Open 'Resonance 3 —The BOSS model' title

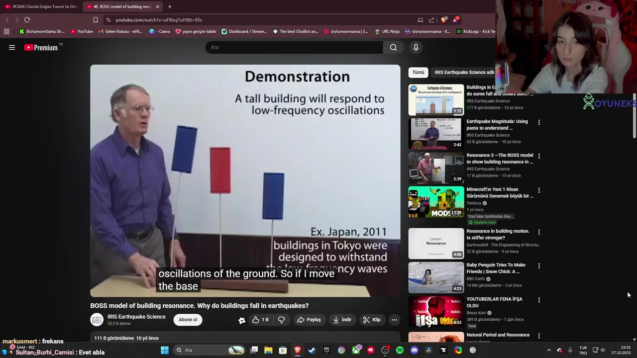click(x=500, y=158)
